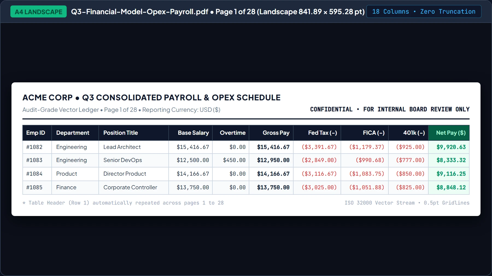Select Fed Tax value ($3,025.00)
This screenshot has width=492, height=276.
[x=317, y=187]
